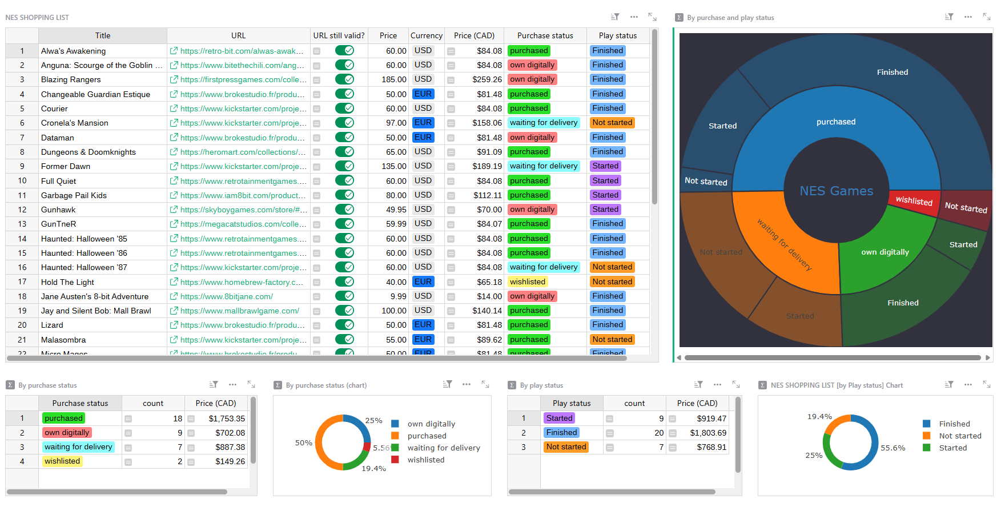Open Currency choice for Hold The Light (EUR)
Screen dimensions: 1005x511
tap(423, 282)
